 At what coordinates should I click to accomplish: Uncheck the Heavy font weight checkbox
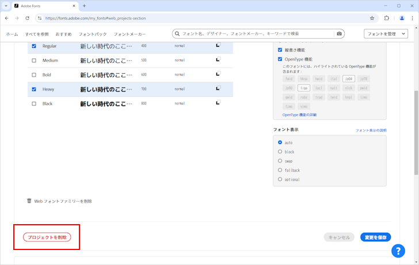pos(34,89)
